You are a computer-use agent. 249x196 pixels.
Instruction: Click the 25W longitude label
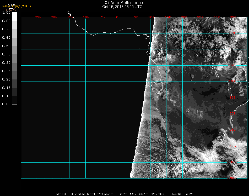tap(38, 17)
